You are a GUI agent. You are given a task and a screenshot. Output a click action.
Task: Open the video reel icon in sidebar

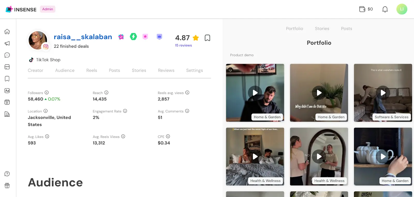coord(7,102)
